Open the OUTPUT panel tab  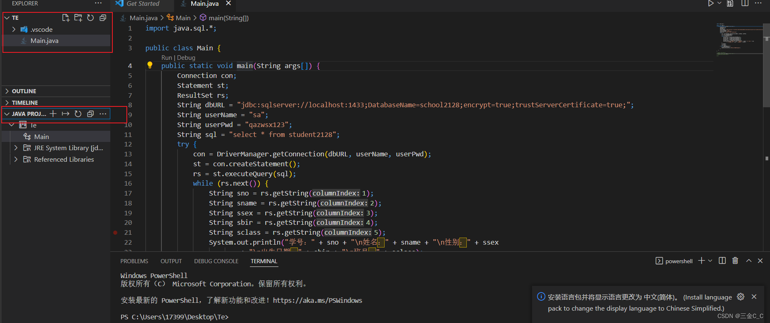pyautogui.click(x=171, y=261)
